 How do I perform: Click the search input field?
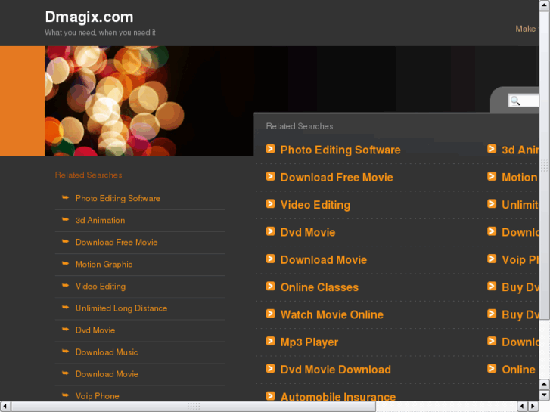[x=524, y=101]
